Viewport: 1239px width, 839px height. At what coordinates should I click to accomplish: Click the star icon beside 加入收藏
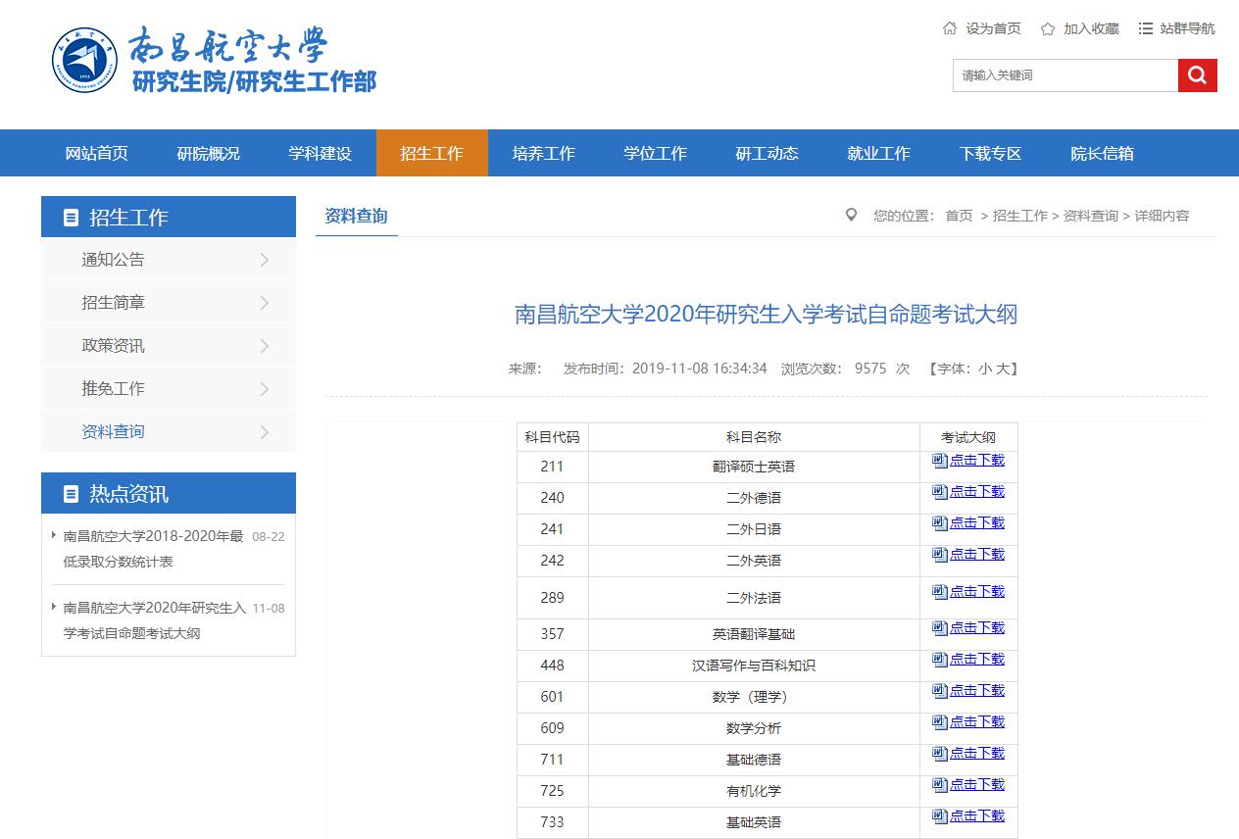click(1048, 28)
